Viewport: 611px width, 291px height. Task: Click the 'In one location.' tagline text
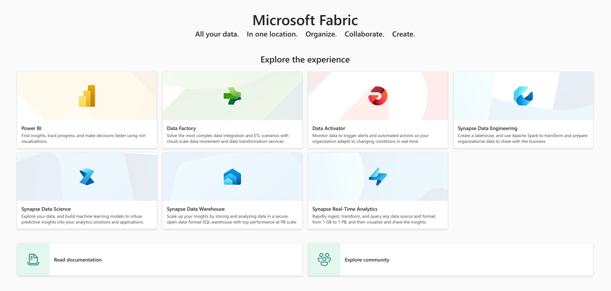pyautogui.click(x=272, y=34)
